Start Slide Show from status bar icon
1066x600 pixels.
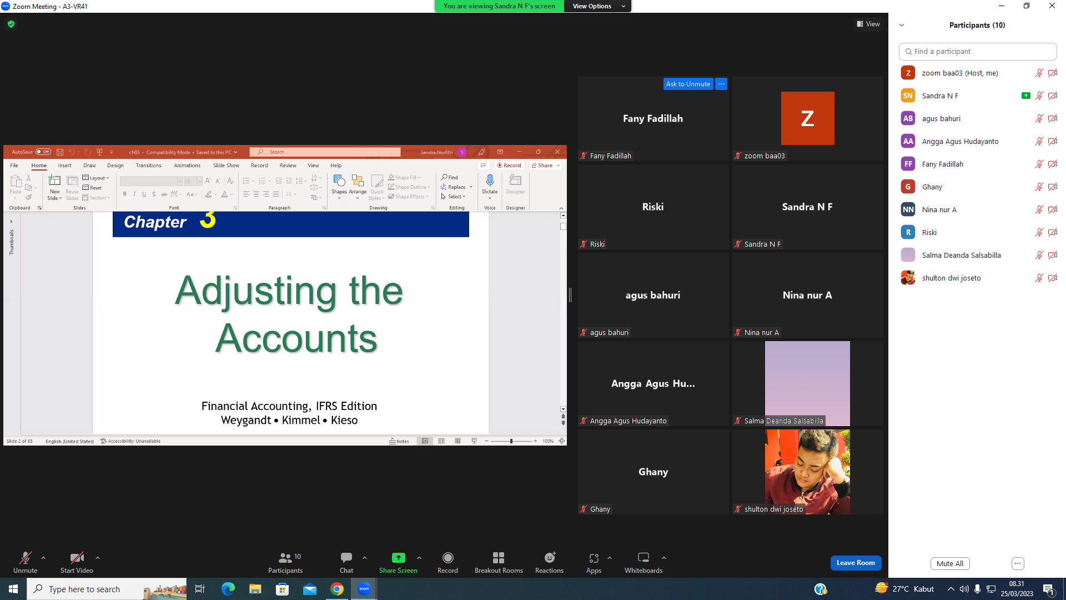[474, 441]
